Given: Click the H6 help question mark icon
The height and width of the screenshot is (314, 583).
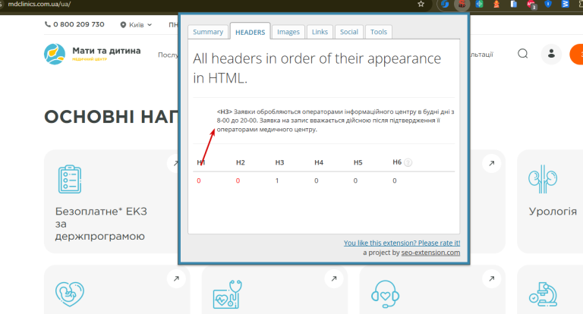Looking at the screenshot, I should coord(408,162).
